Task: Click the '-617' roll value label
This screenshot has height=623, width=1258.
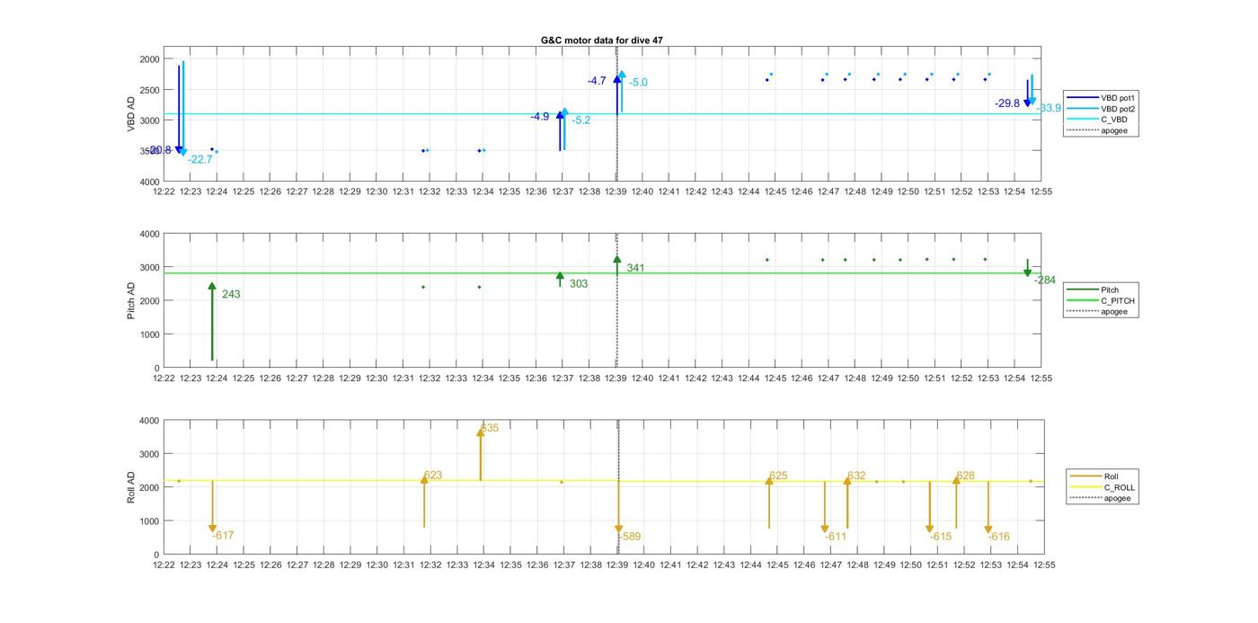Action: coord(223,536)
